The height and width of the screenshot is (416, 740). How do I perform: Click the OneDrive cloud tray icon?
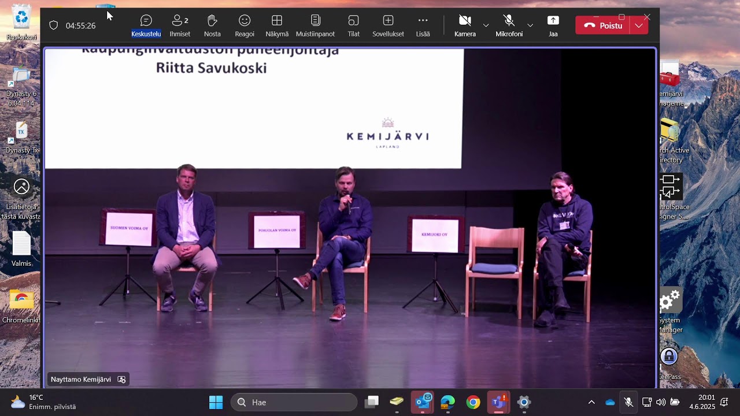[x=610, y=402]
